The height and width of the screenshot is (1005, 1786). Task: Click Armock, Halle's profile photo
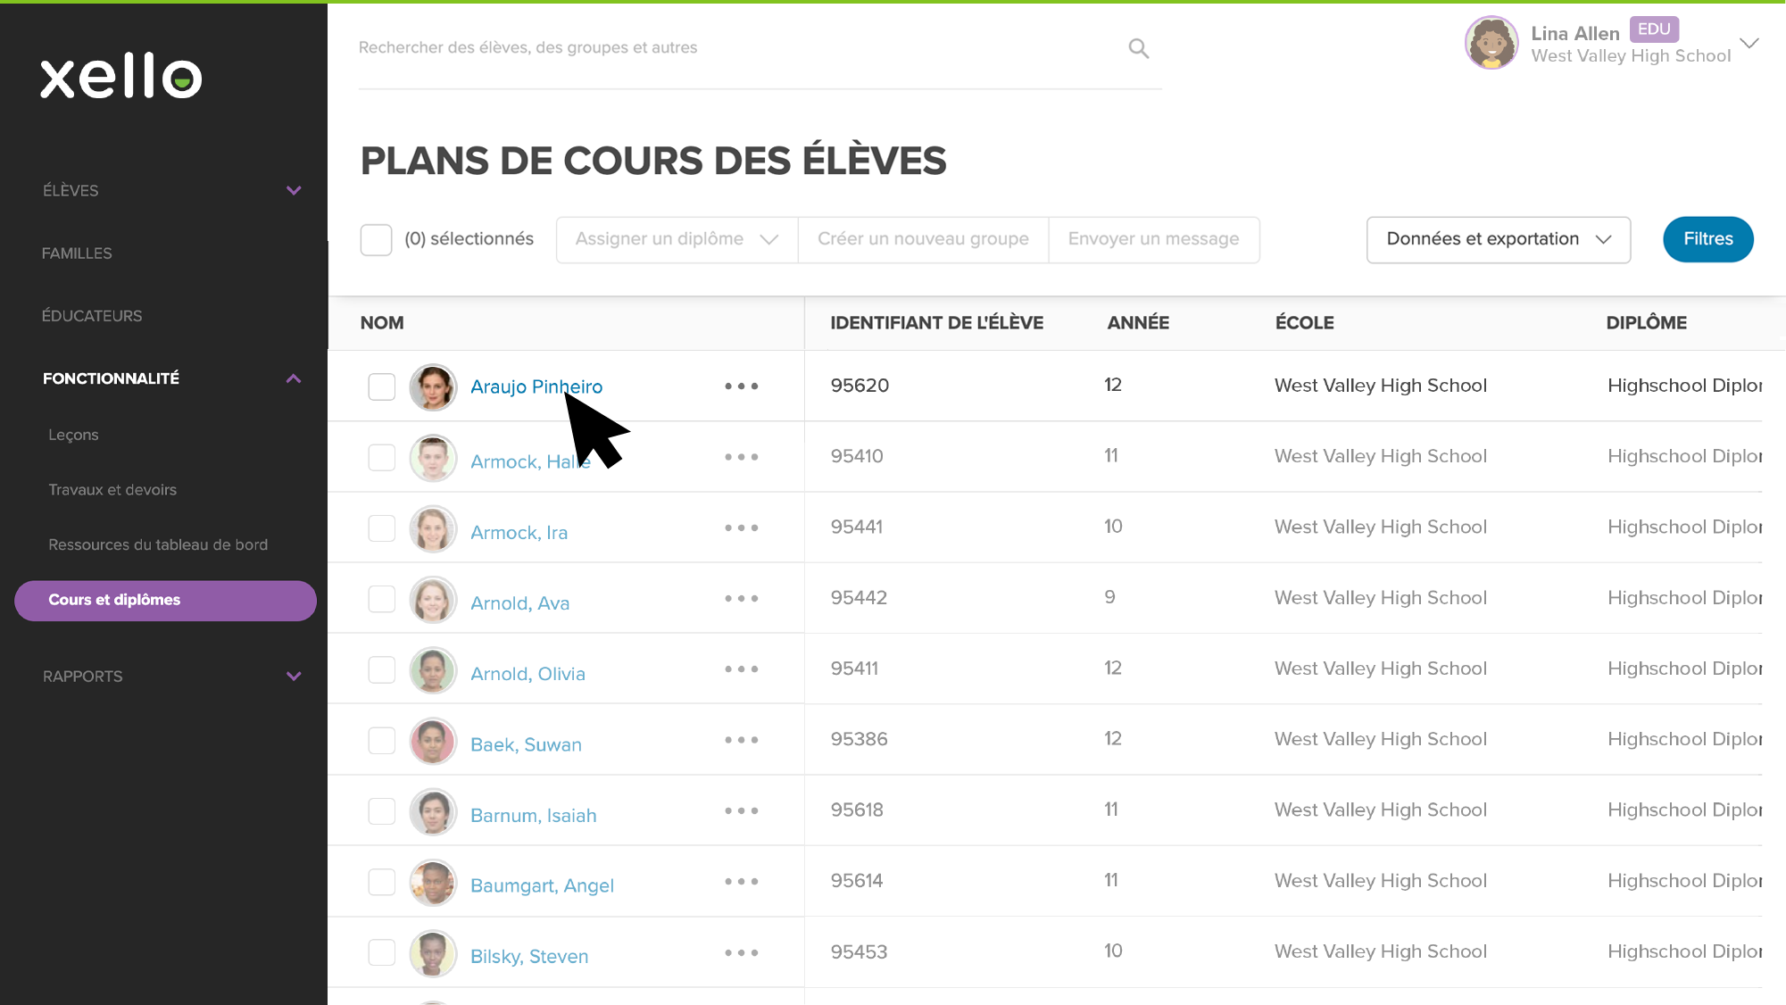(x=433, y=458)
